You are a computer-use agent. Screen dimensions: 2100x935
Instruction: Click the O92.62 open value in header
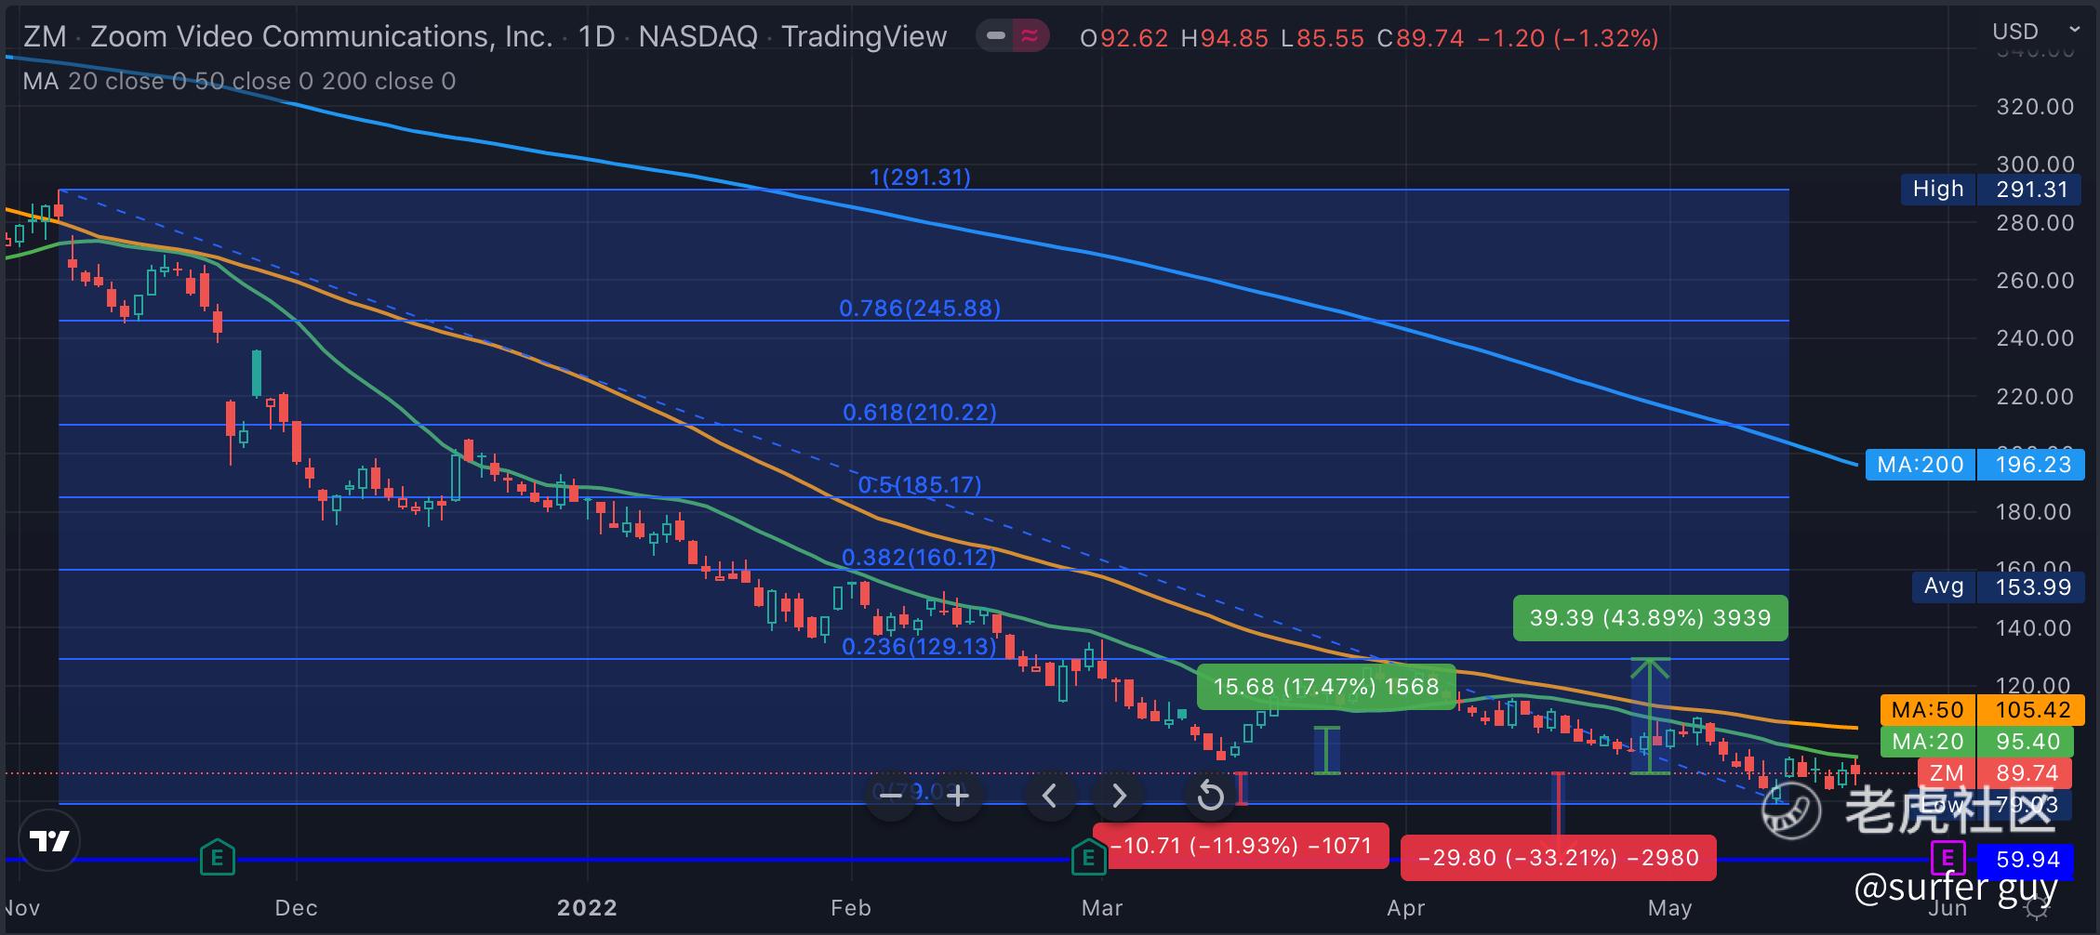(x=1123, y=38)
